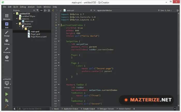Select Page1Form.ui.qml in project tree
181x112 pixels.
tap(39, 37)
